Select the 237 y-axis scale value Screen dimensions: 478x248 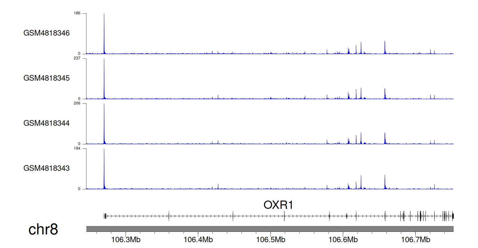tap(77, 59)
